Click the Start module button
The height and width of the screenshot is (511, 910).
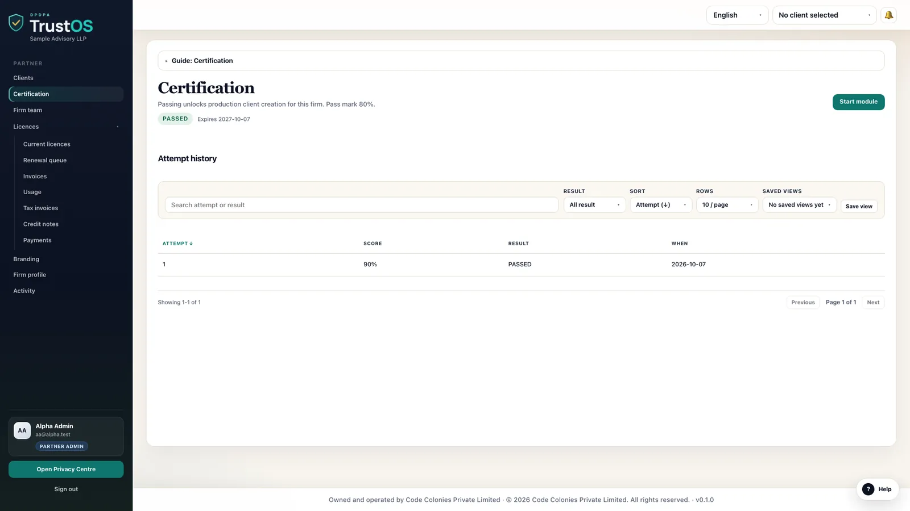858,102
